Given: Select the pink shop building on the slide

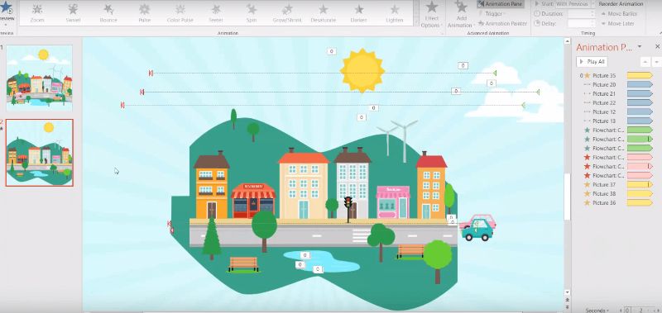Looking at the screenshot, I should pos(393,202).
